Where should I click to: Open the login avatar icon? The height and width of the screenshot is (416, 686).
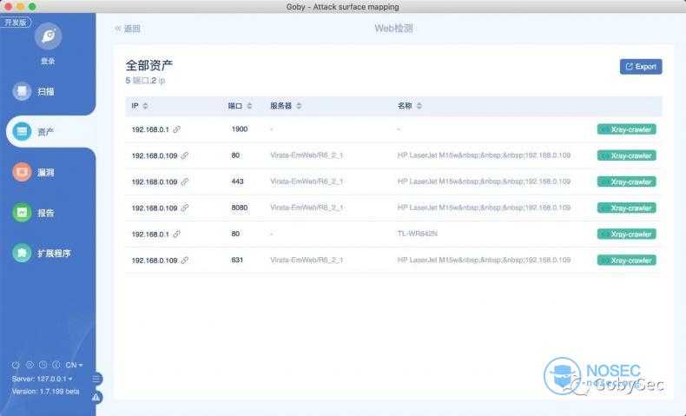[x=48, y=36]
